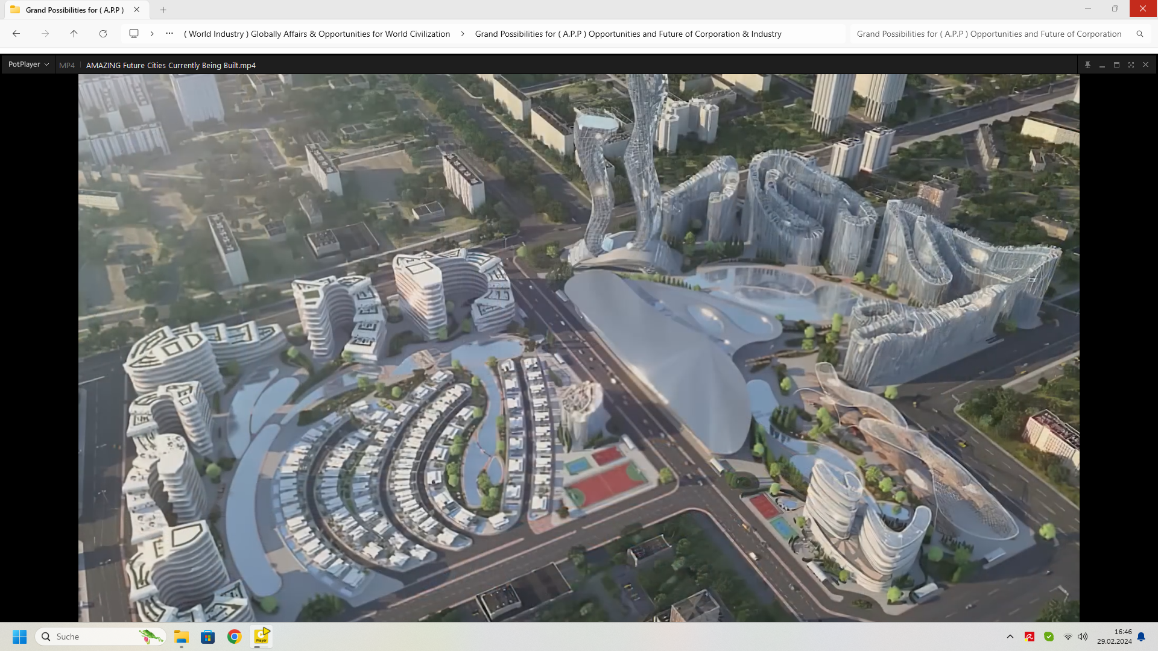Viewport: 1158px width, 651px height.
Task: Open the clock and calendar flyout
Action: [1115, 637]
